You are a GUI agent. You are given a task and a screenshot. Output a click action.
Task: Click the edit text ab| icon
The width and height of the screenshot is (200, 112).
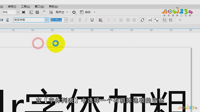pyautogui.click(x=150, y=20)
